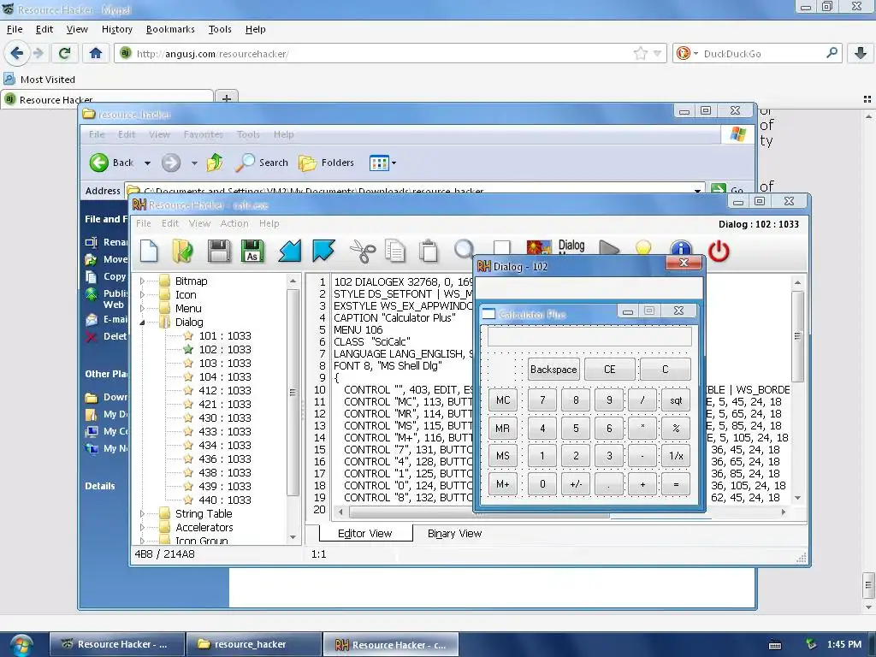Click resource tree scroll down arrow
The image size is (876, 657).
click(293, 537)
